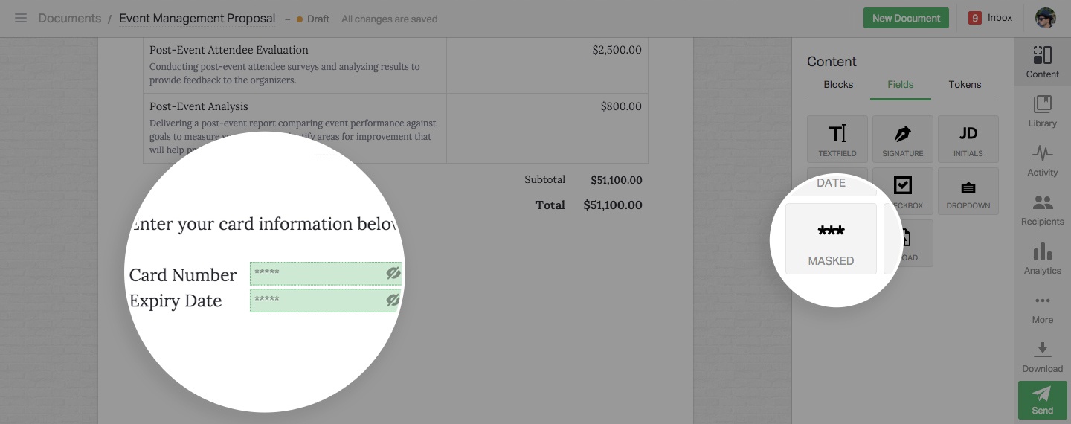Viewport: 1071px width, 424px height.
Task: Select the Dropdown field
Action: [x=968, y=190]
